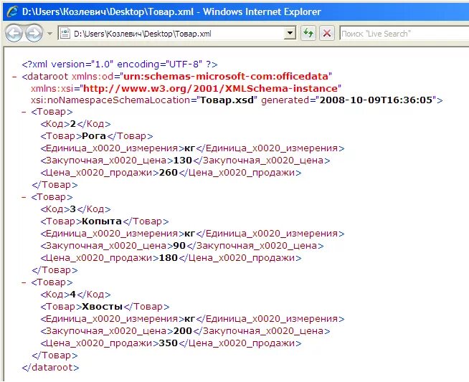Click the Forward navigation arrow button
The width and height of the screenshot is (469, 382).
[x=34, y=33]
